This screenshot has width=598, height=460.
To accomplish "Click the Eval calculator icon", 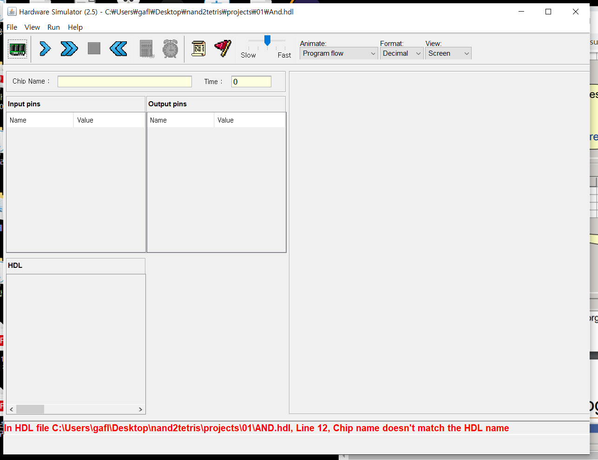I will [x=146, y=49].
